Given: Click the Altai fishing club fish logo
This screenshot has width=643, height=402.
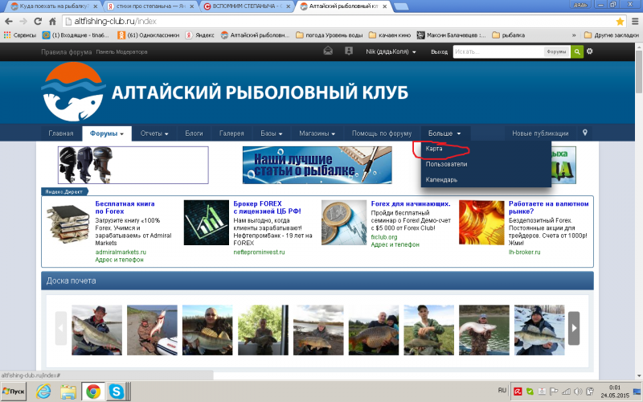Looking at the screenshot, I should [x=74, y=92].
